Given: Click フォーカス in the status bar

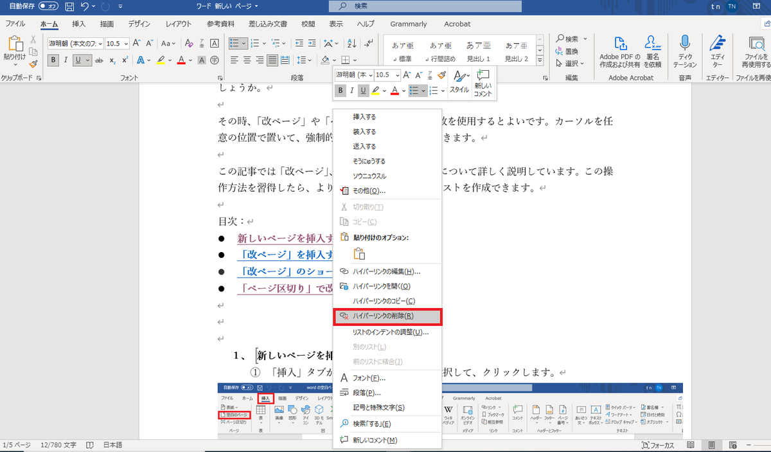Looking at the screenshot, I should point(659,445).
